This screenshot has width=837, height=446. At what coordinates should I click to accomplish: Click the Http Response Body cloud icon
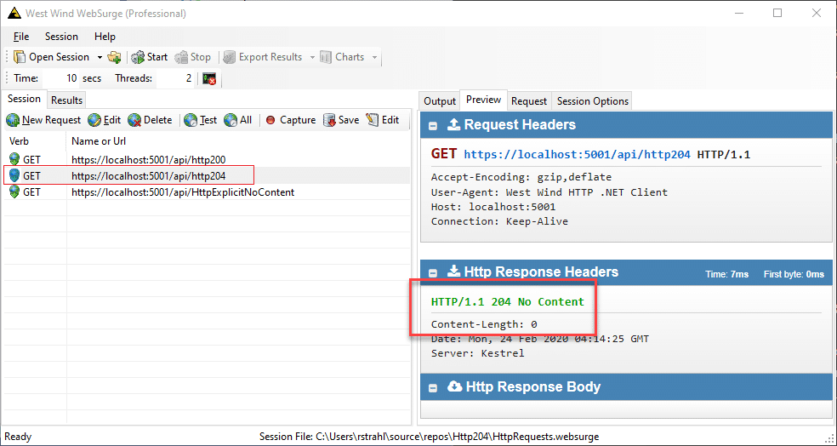point(455,386)
